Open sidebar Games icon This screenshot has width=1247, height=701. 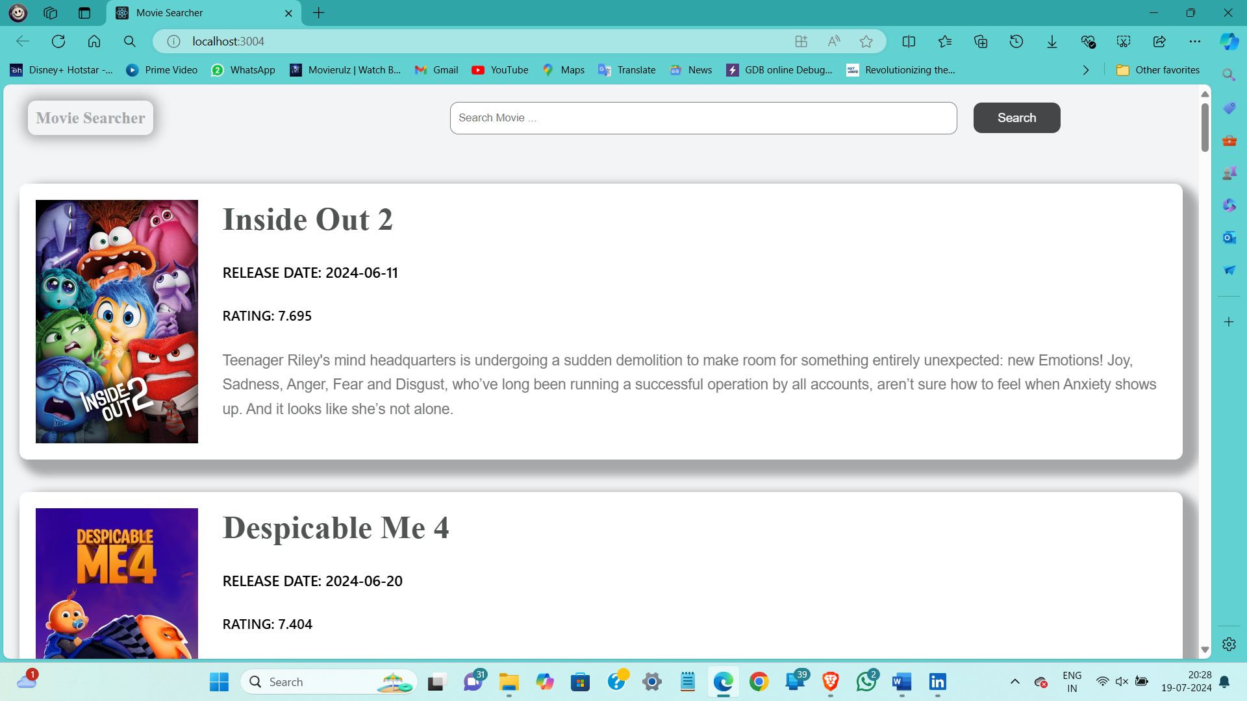1229,173
